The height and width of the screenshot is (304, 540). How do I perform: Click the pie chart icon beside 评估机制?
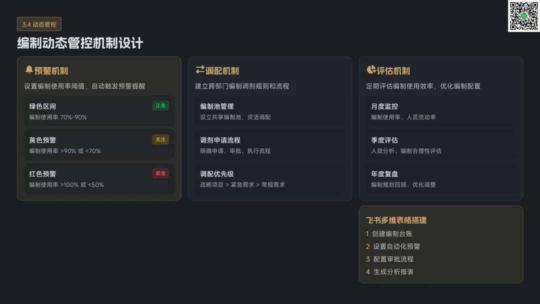371,70
